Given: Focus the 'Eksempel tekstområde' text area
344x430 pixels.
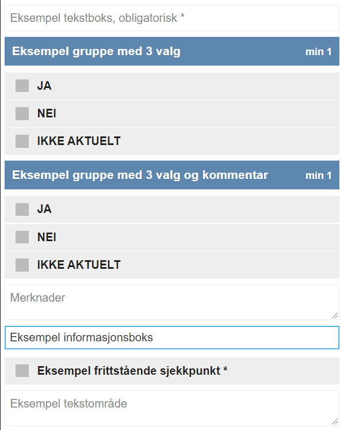Looking at the screenshot, I should pyautogui.click(x=172, y=408).
